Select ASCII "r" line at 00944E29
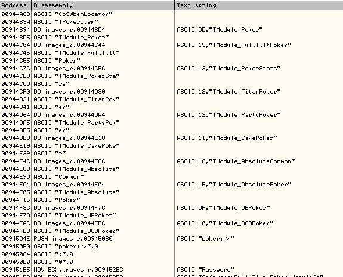 tap(50, 154)
